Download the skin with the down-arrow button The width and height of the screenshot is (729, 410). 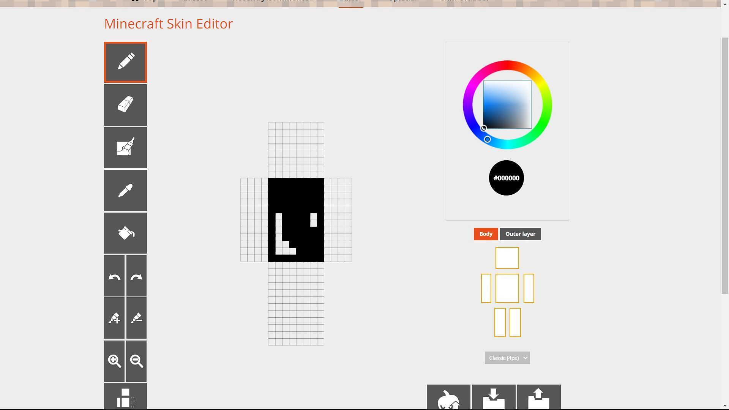494,397
